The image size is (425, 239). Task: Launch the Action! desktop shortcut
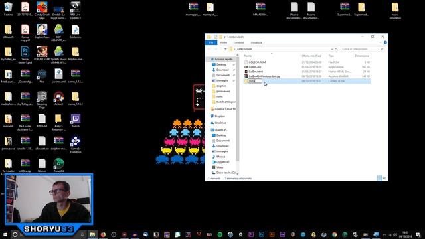coord(58,98)
